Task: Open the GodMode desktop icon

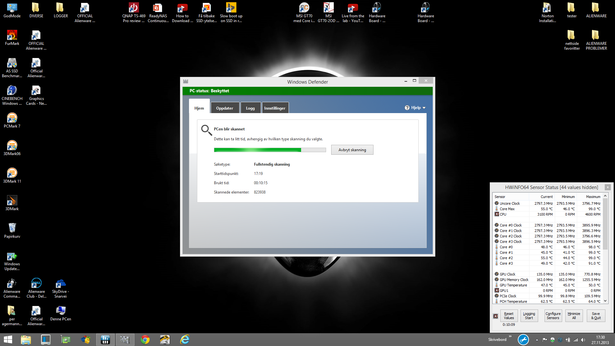Action: 12,11
